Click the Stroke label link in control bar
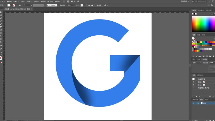This screenshot has width=215, height=121. [20, 5]
